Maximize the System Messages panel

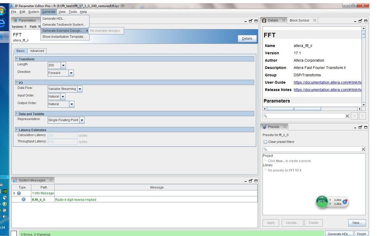(x=256, y=181)
